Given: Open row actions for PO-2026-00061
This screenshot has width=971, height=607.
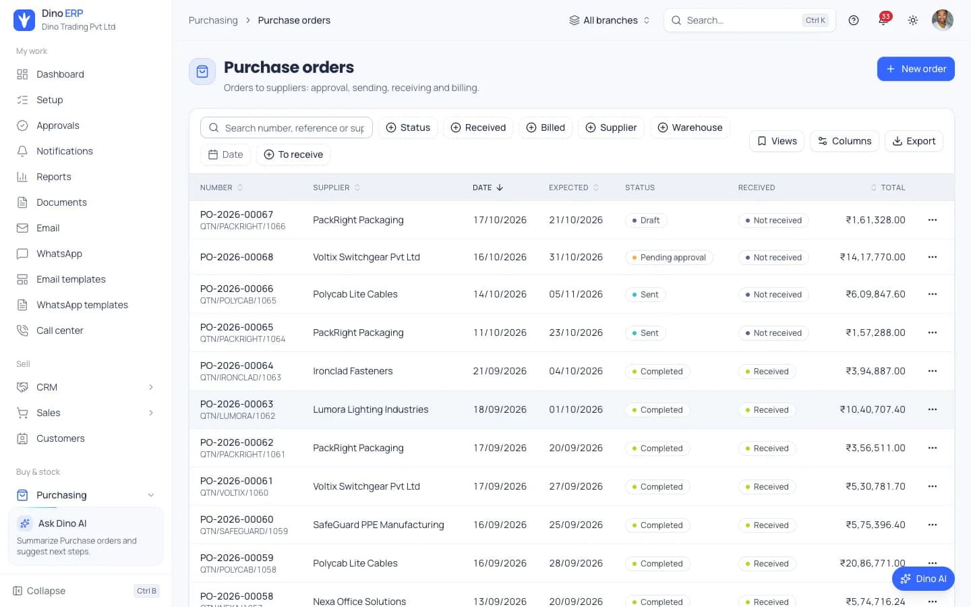Looking at the screenshot, I should [x=933, y=486].
